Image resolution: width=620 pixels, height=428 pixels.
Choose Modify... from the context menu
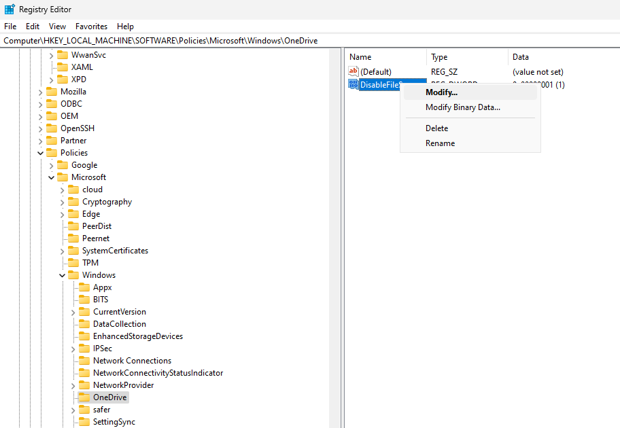470,92
